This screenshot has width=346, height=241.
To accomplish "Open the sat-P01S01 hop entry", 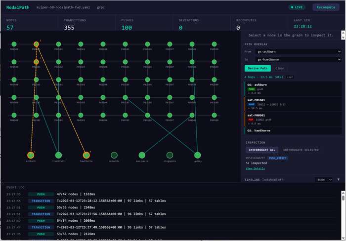I will click(293, 104).
